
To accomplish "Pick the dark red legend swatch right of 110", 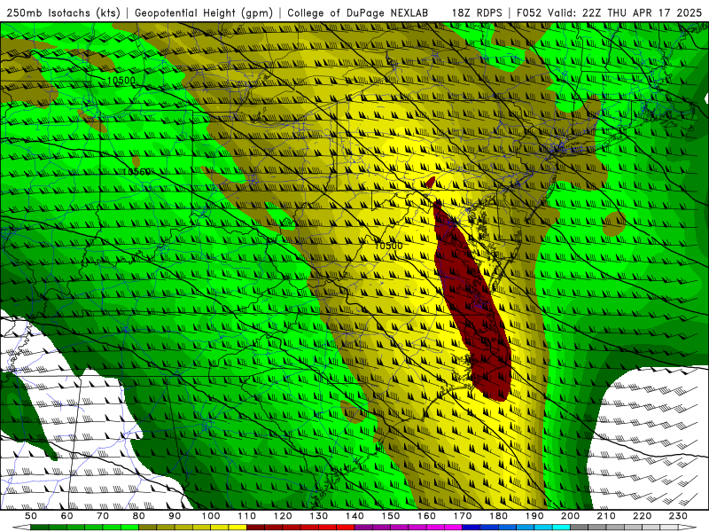I will pyautogui.click(x=255, y=528).
